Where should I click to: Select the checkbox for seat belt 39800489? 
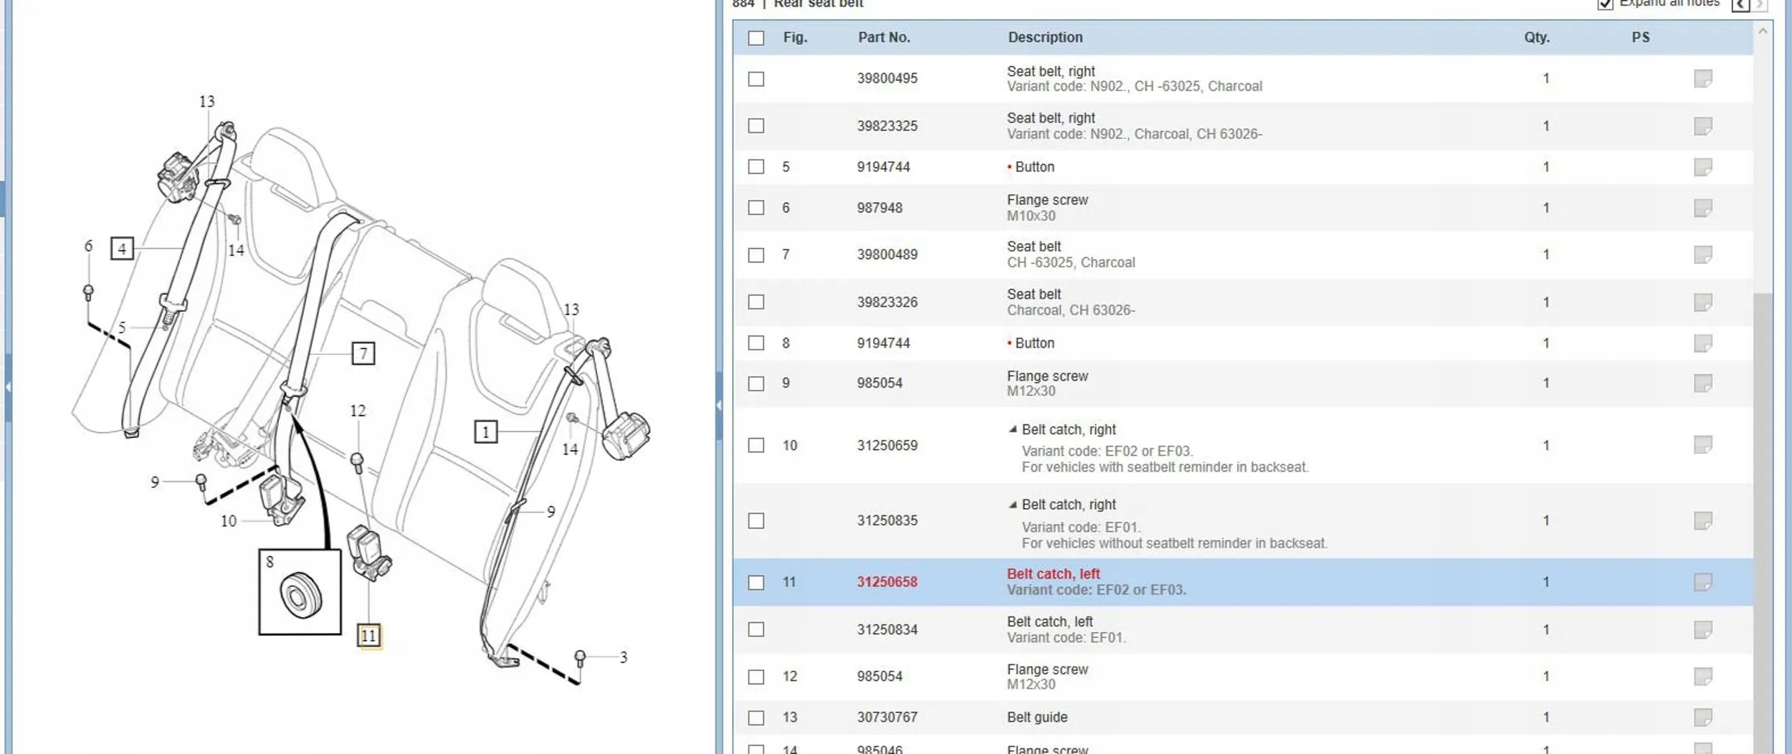pos(756,255)
